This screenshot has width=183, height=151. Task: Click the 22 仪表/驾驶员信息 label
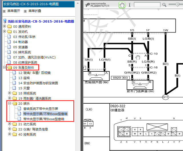click(x=33, y=129)
